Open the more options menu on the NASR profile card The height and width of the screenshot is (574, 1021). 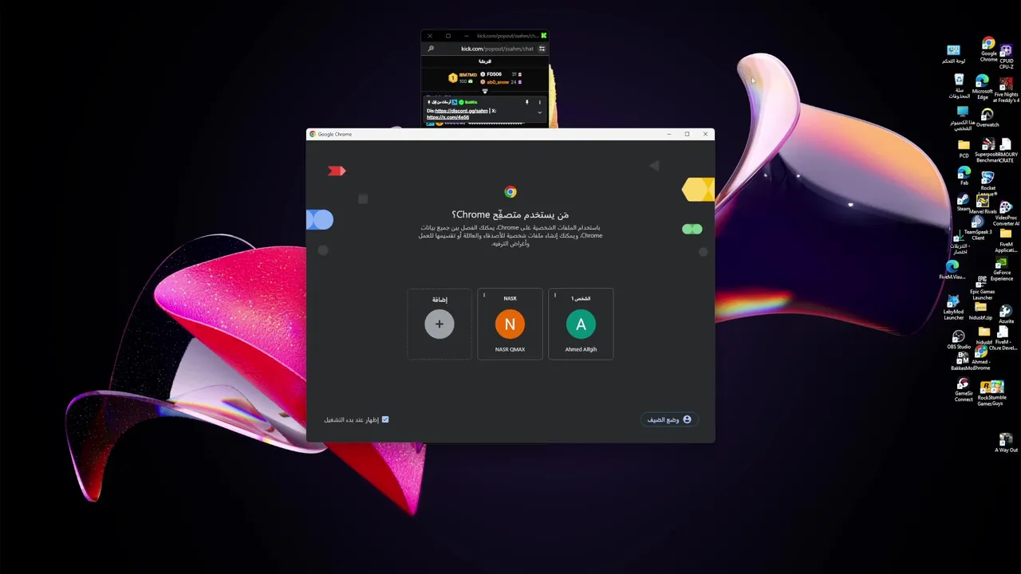coord(484,297)
